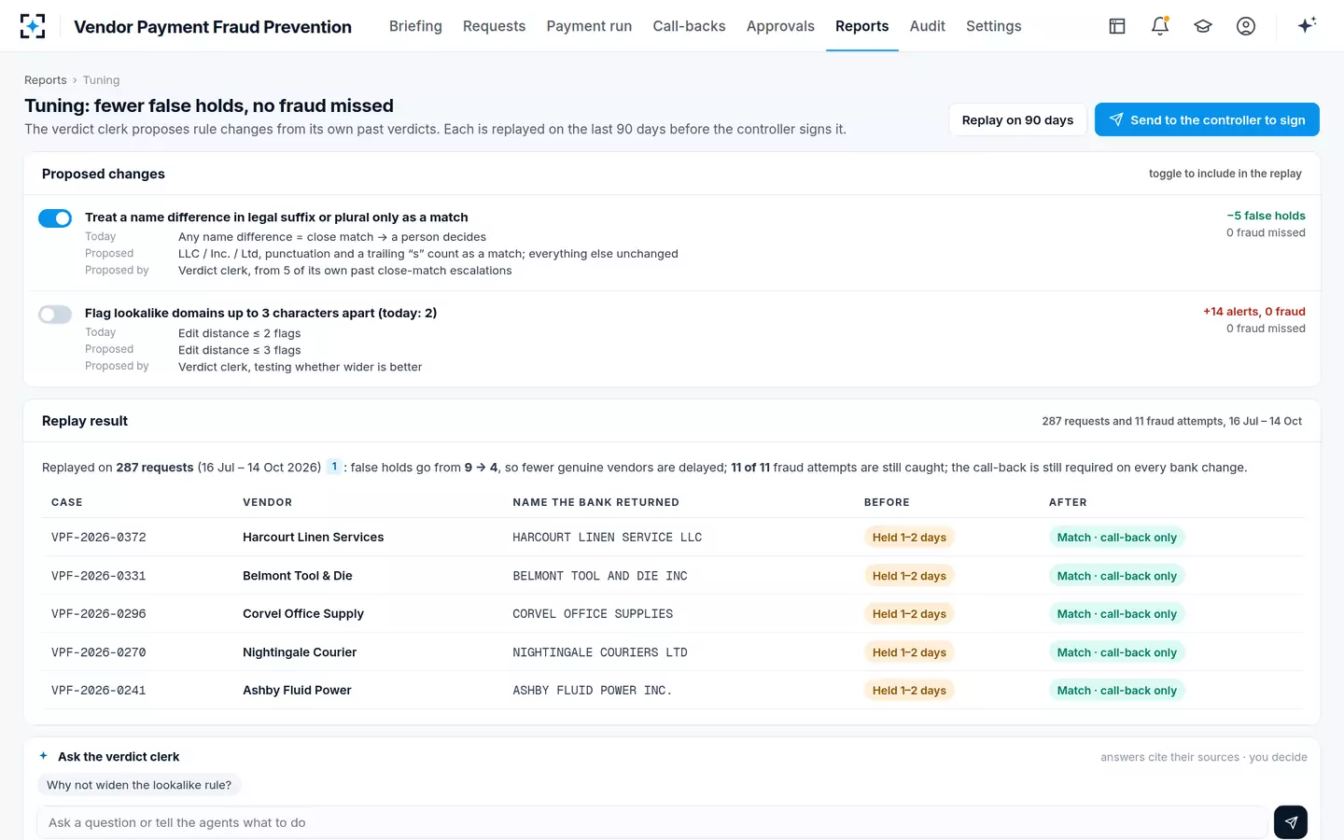Viewport: 1344px width, 840px height.
Task: Open the Settings tab
Action: click(x=993, y=26)
